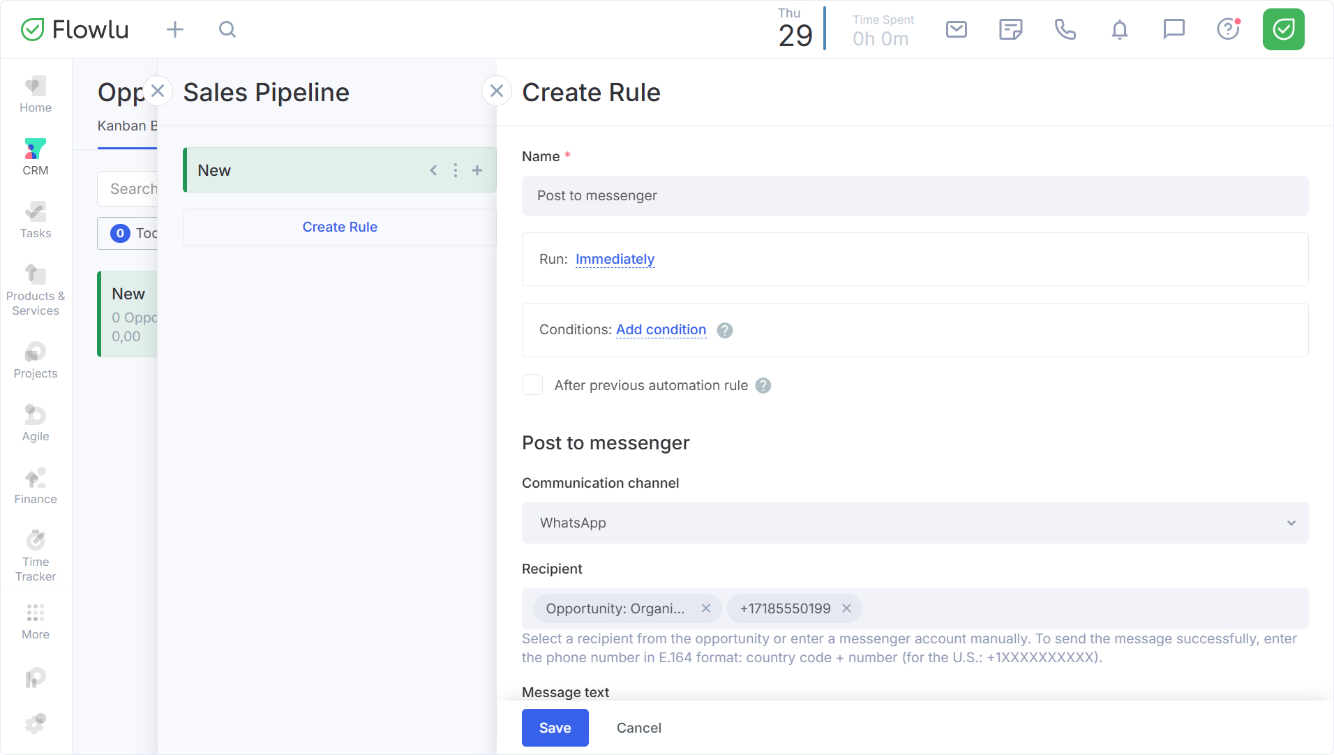Click the Save button
Viewport: 1334px width, 755px height.
click(x=555, y=728)
